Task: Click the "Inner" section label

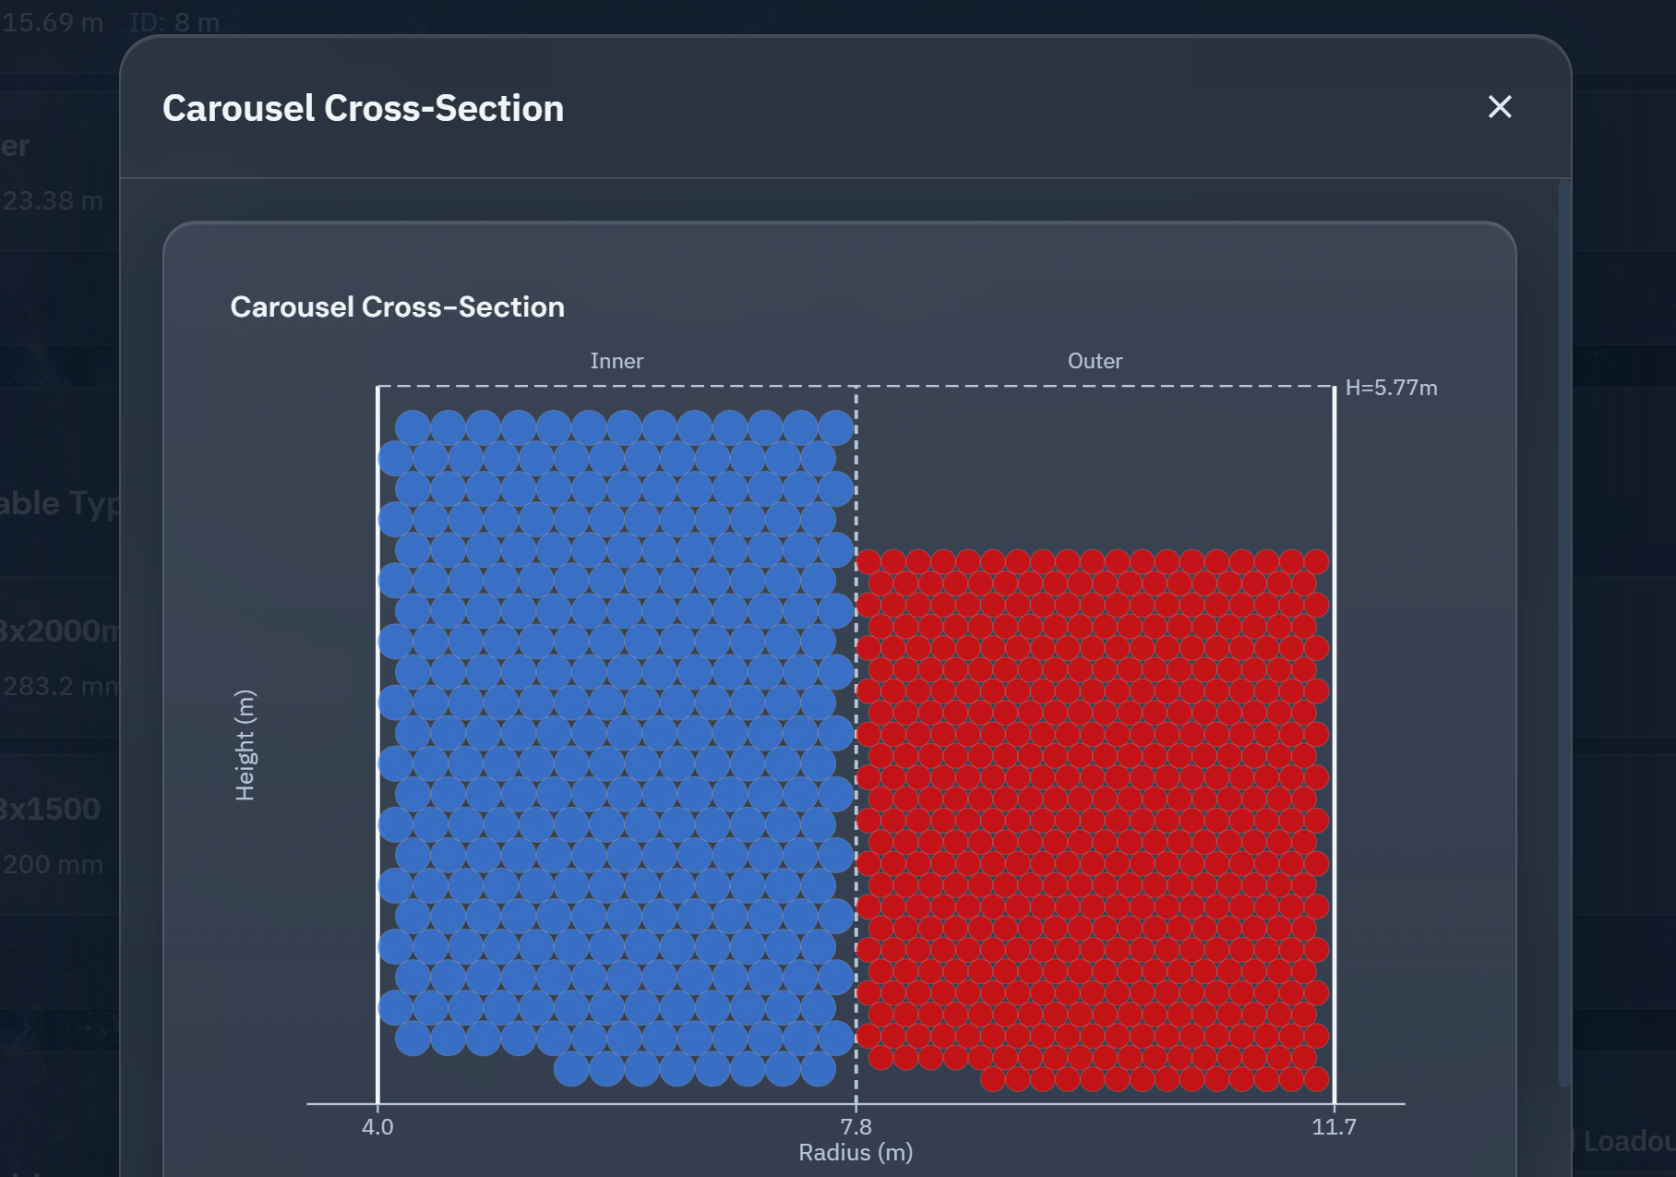Action: 617,361
